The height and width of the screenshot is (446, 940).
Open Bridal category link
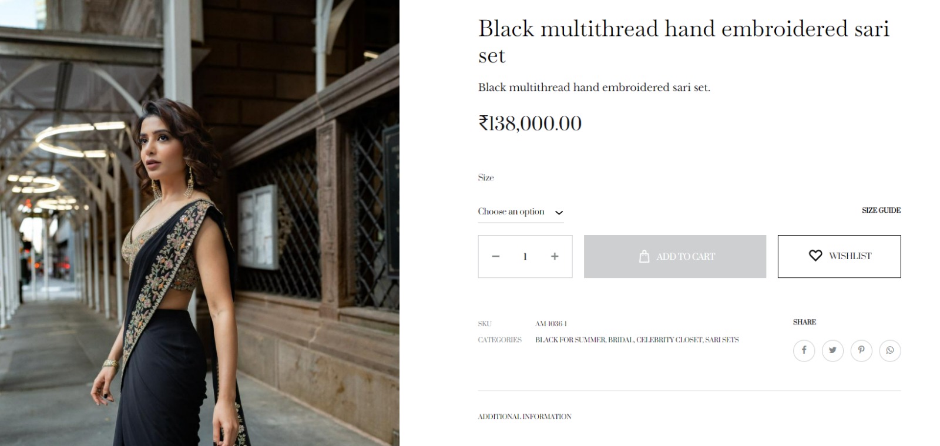point(620,340)
